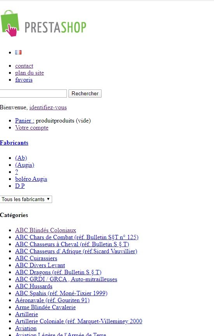The width and height of the screenshot is (214, 336).
Task: Open ABC Blindés Coloniaux category
Action: click(46, 230)
